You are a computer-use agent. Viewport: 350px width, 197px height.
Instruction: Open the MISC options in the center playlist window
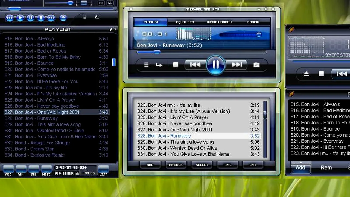click(x=227, y=164)
